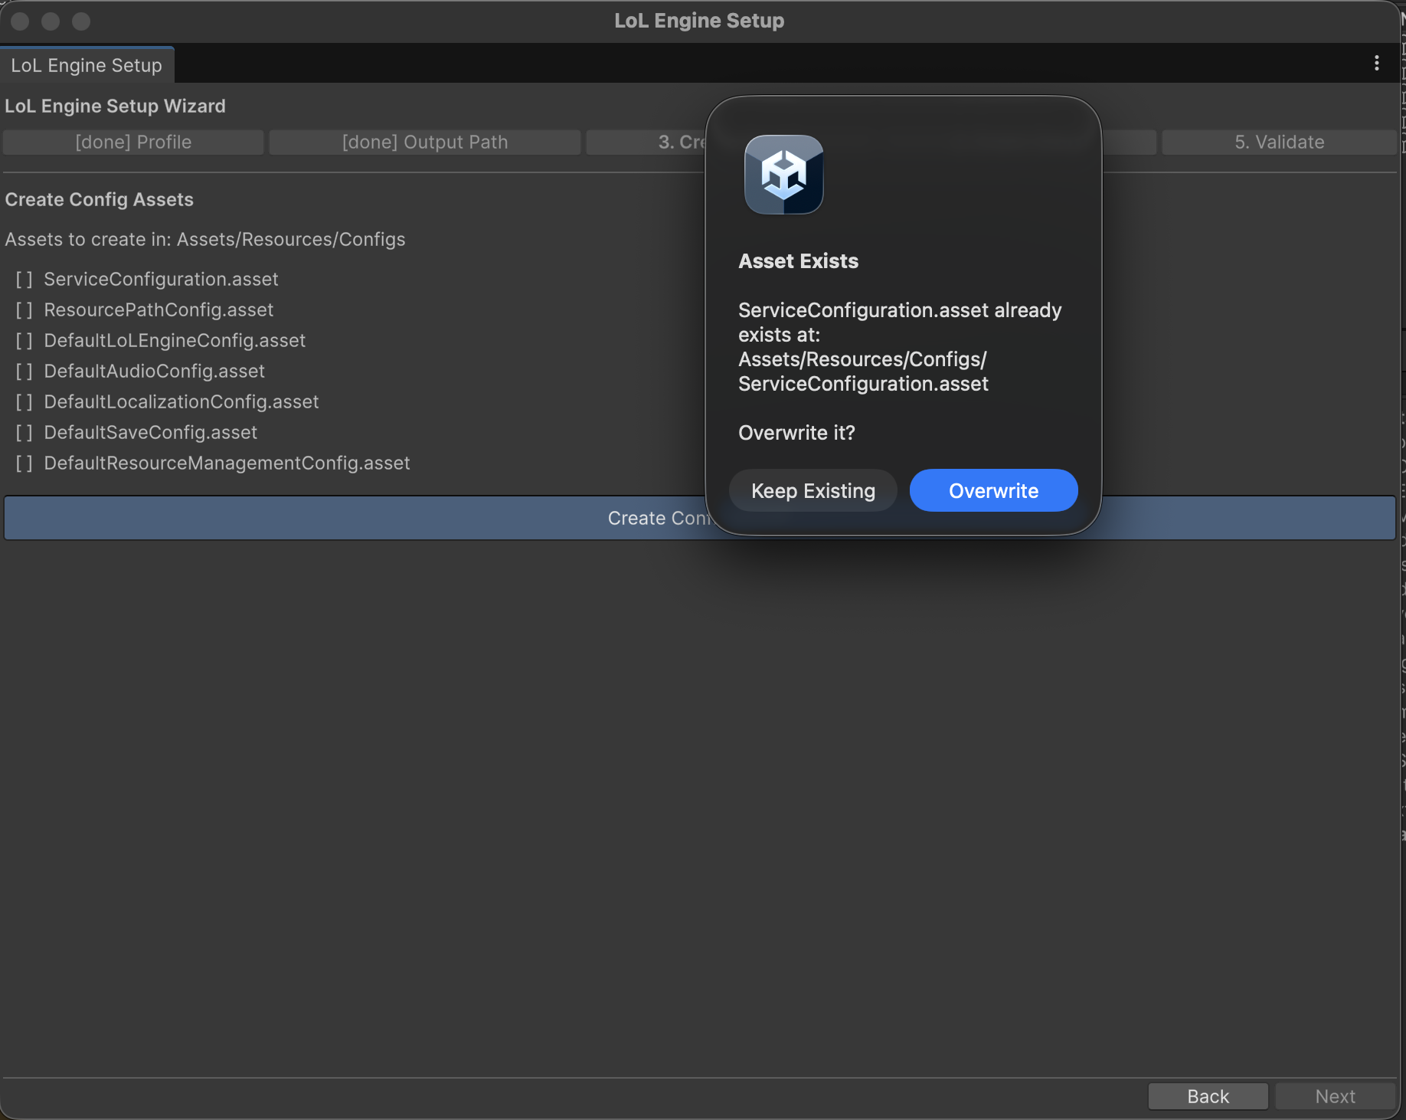Select DefaultAudioConfig.asset list entry
This screenshot has height=1120, width=1406.
(140, 371)
